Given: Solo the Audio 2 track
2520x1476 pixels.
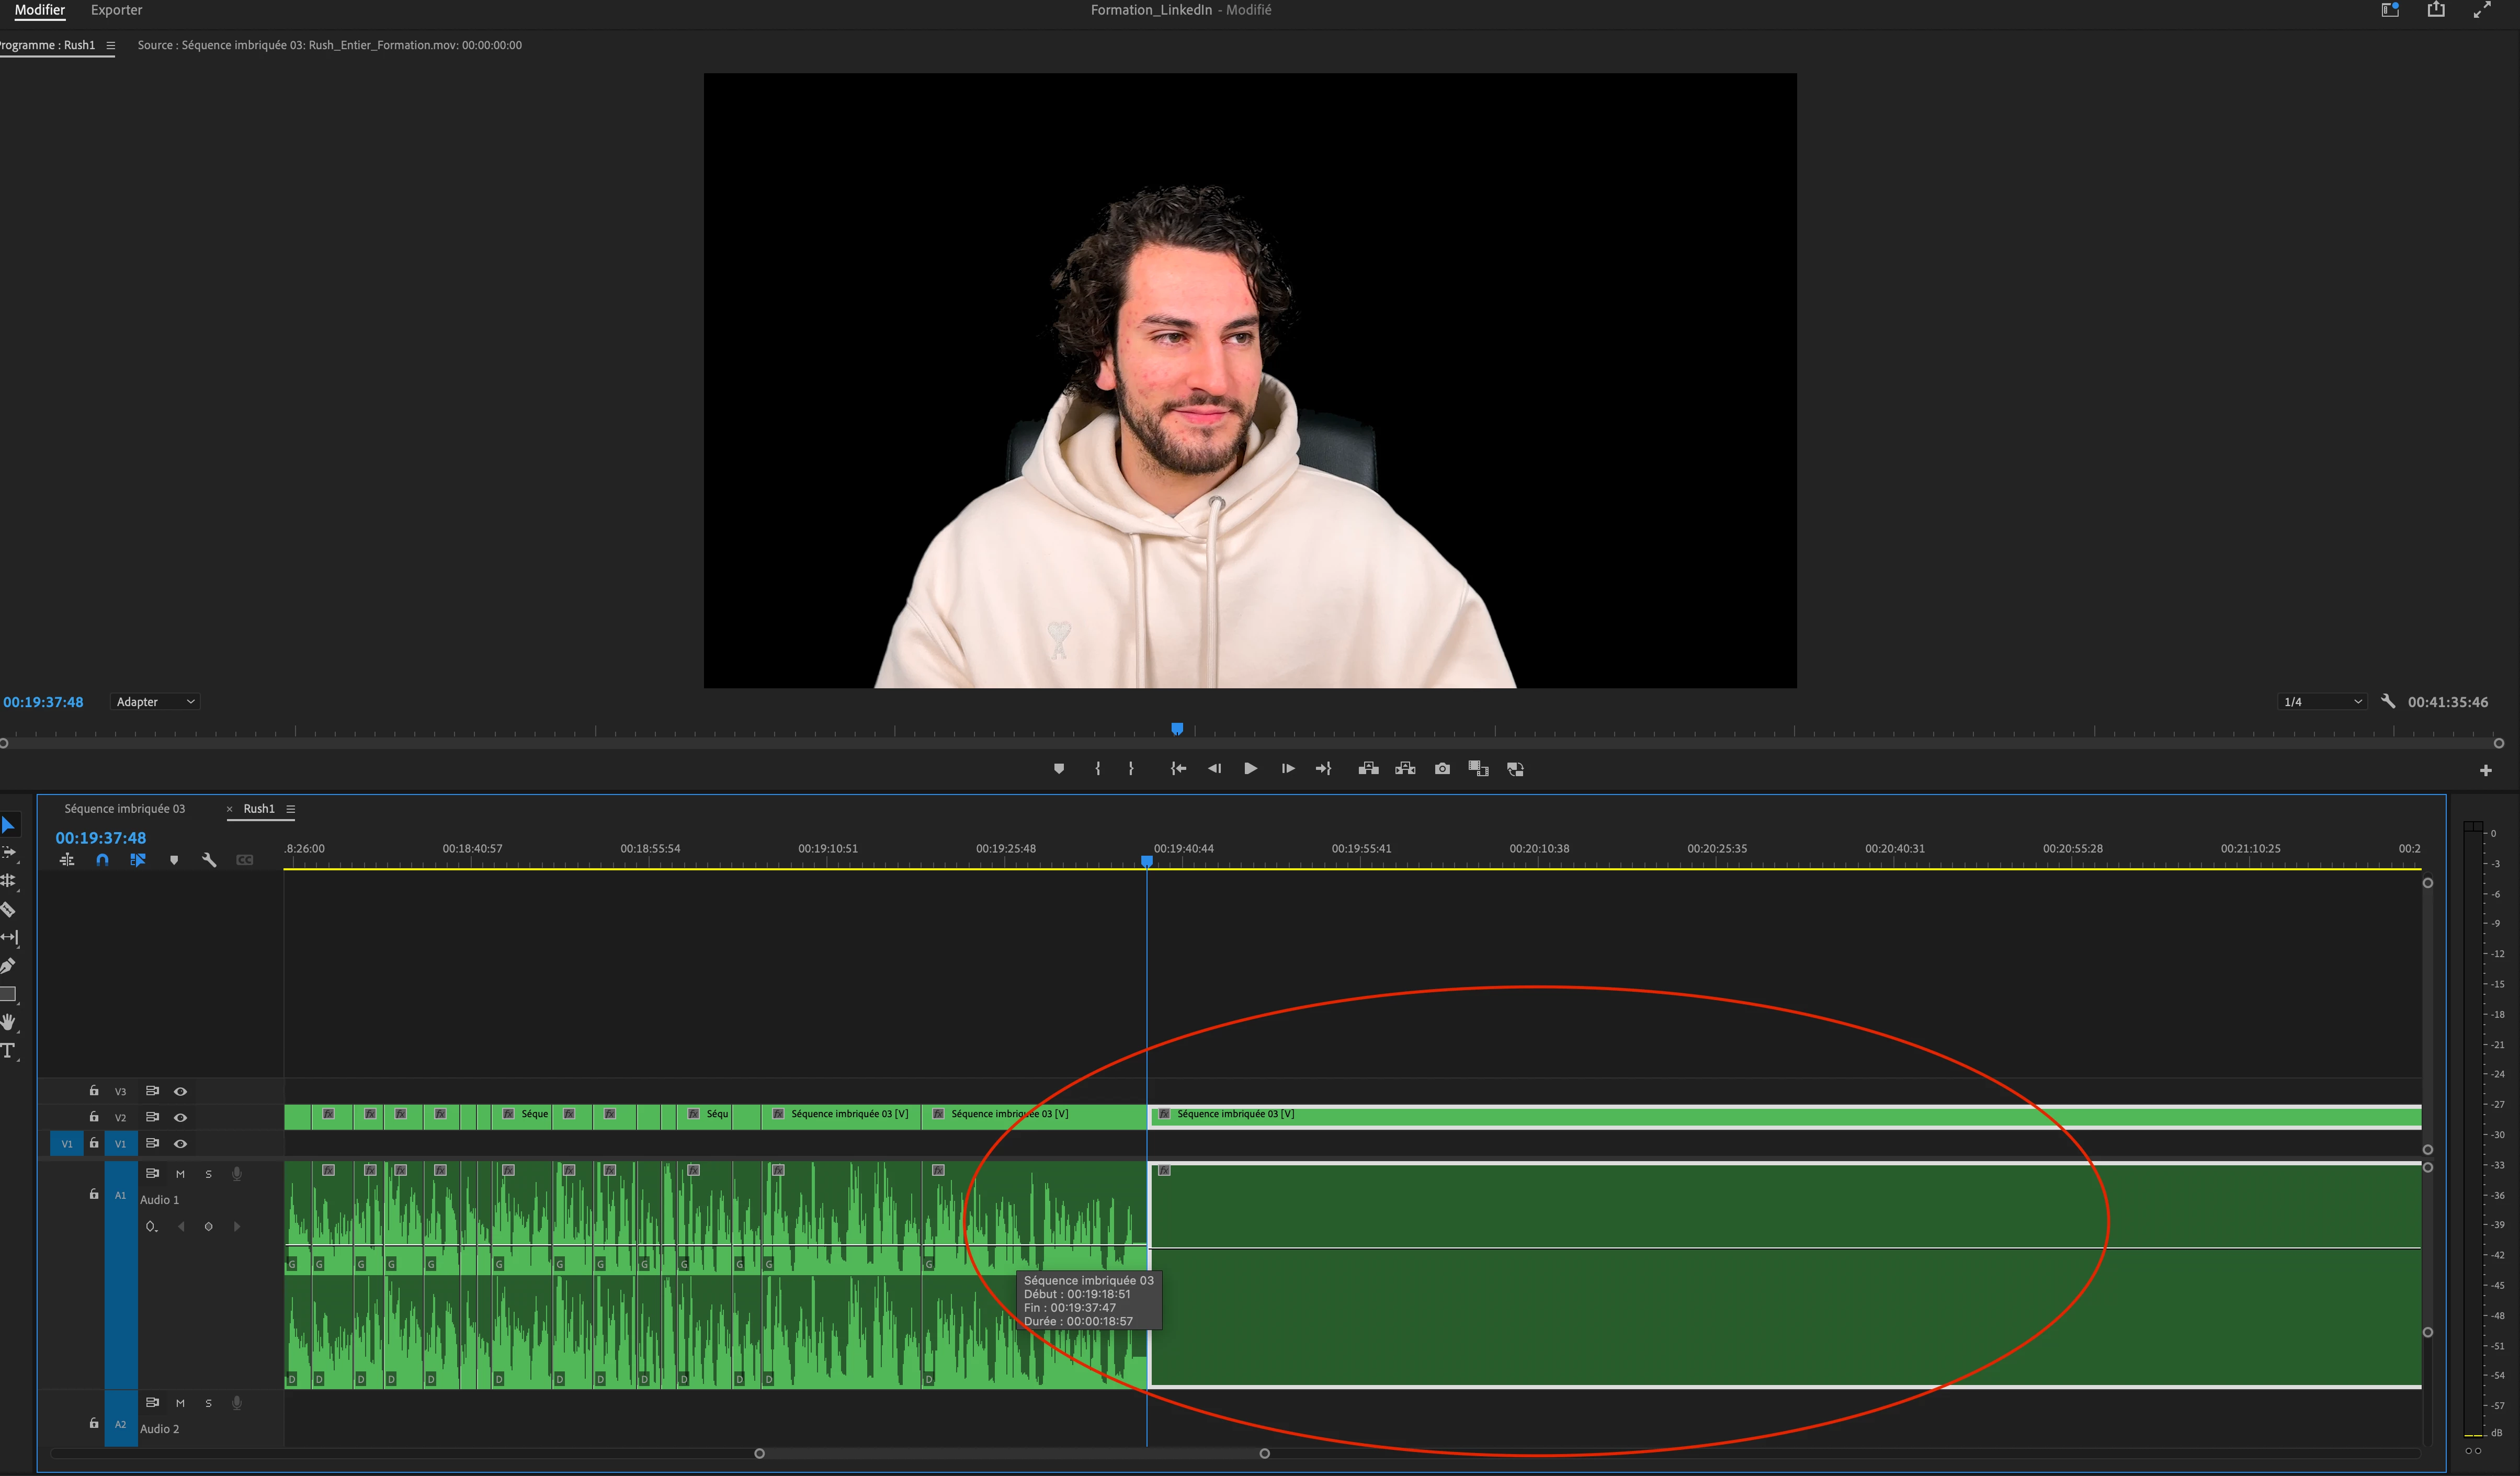Looking at the screenshot, I should (208, 1403).
